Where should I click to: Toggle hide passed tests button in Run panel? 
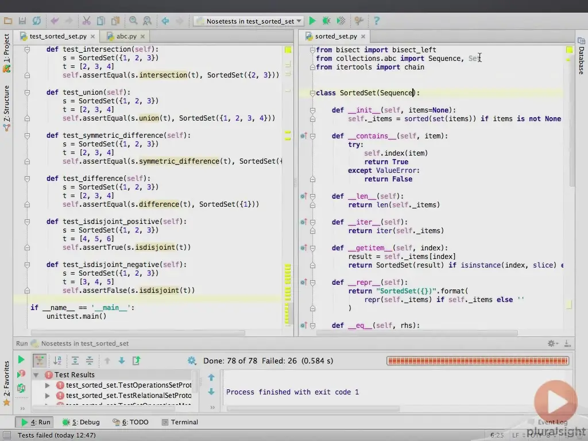[40, 361]
